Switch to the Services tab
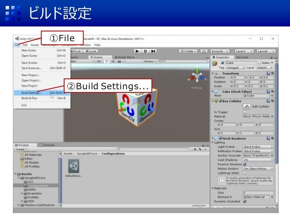This screenshot has width=290, height=217. tap(242, 58)
